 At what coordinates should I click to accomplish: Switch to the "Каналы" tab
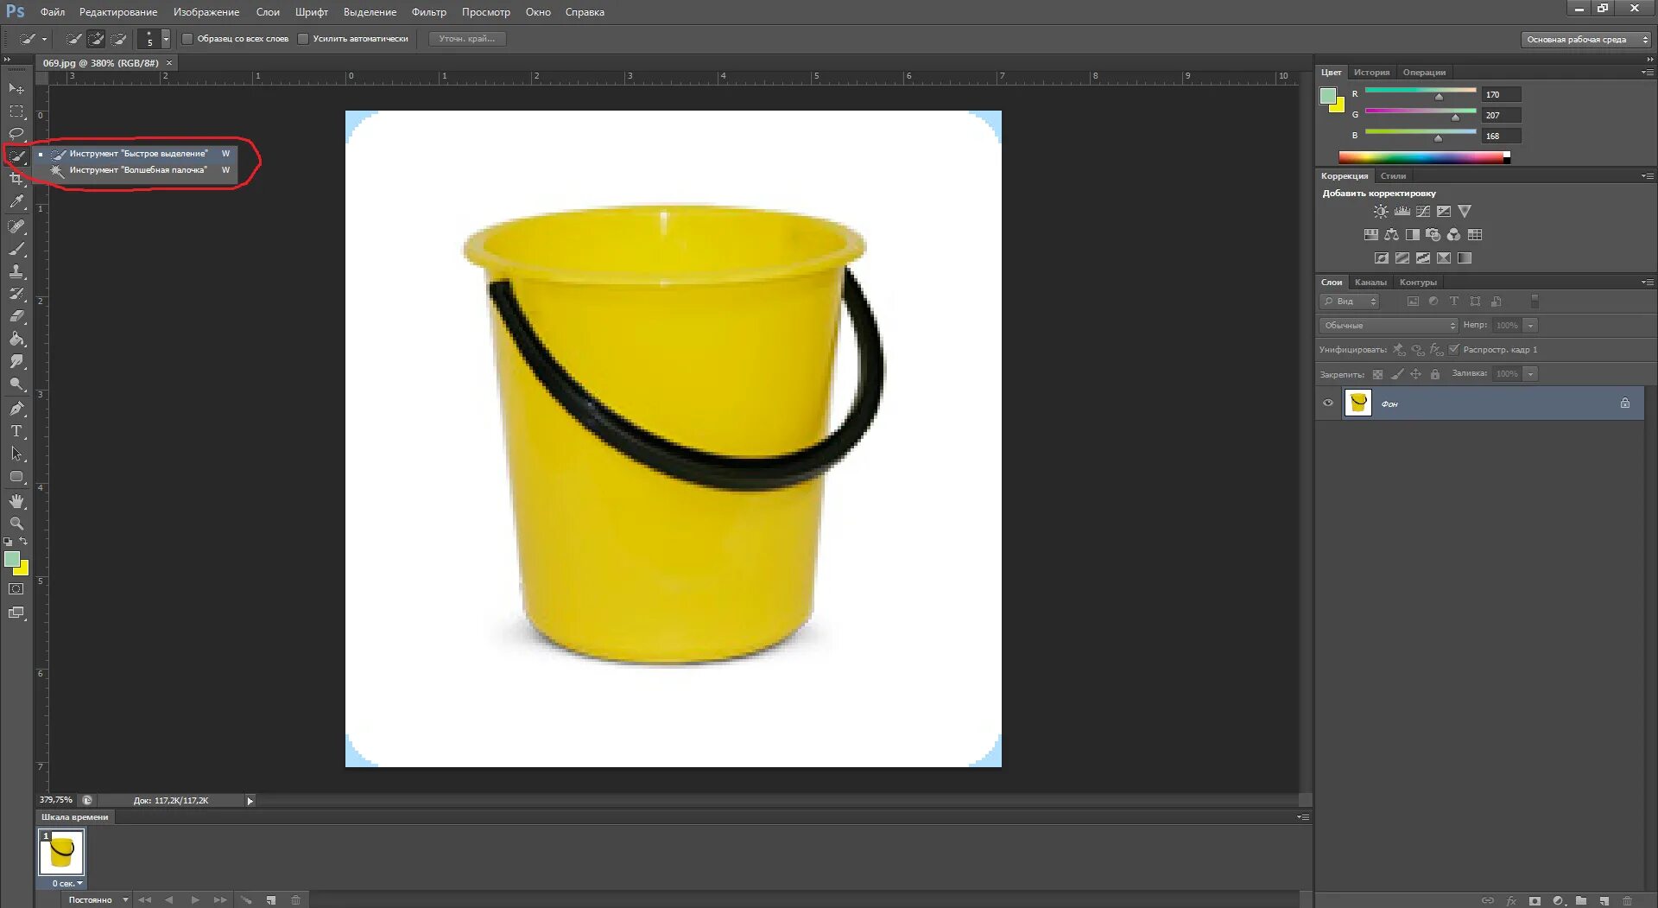[x=1370, y=283]
